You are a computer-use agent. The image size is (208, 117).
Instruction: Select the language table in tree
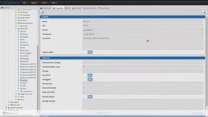25,58
